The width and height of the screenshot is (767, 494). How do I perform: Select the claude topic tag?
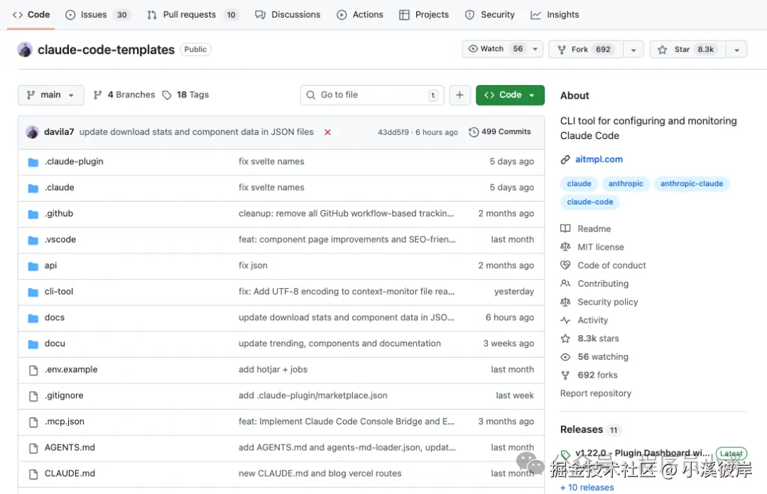click(580, 183)
